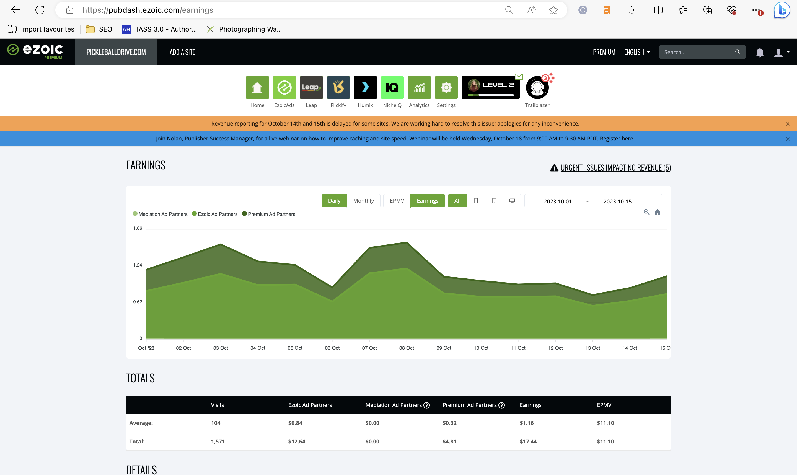Image resolution: width=797 pixels, height=475 pixels.
Task: Open the Grammarly extension icon
Action: [x=583, y=10]
